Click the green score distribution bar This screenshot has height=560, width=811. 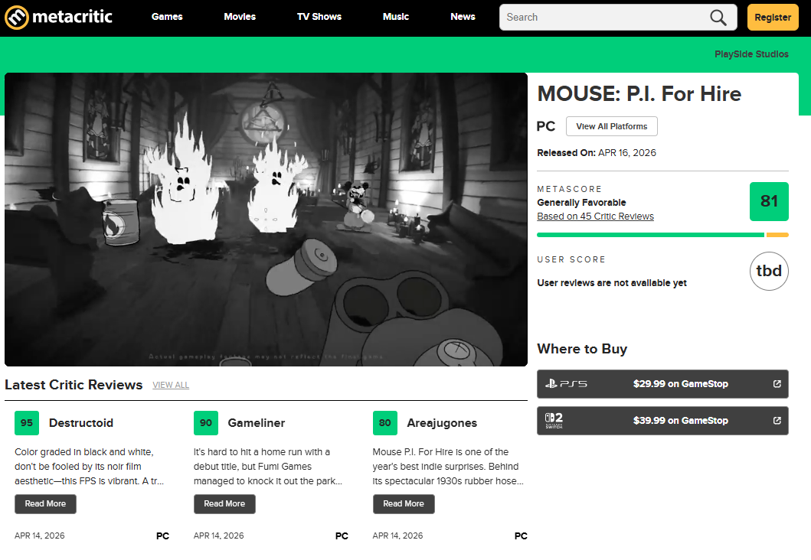point(650,235)
